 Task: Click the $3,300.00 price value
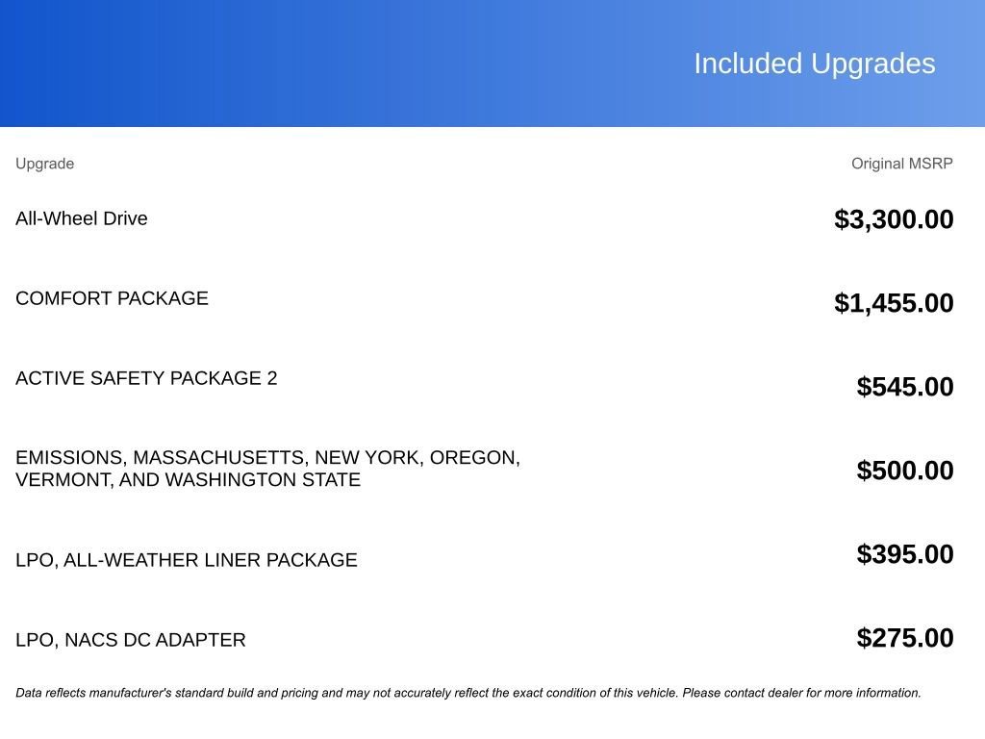tap(894, 219)
